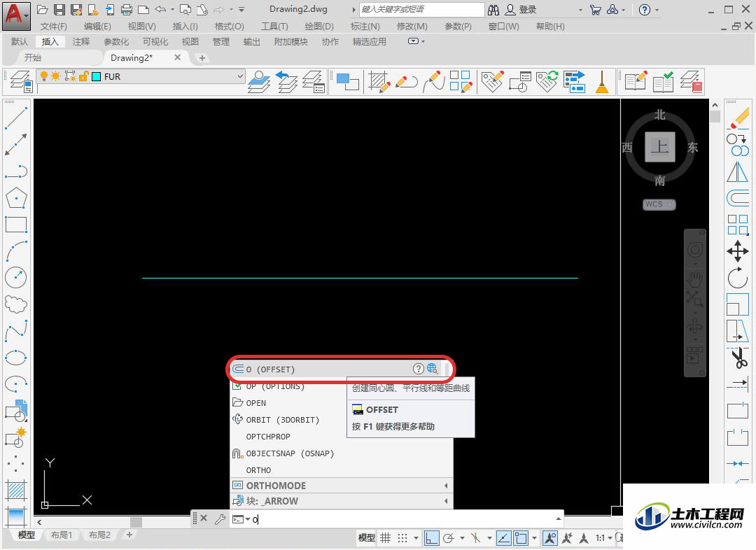Toggle polar tracking in status bar

pos(449,538)
